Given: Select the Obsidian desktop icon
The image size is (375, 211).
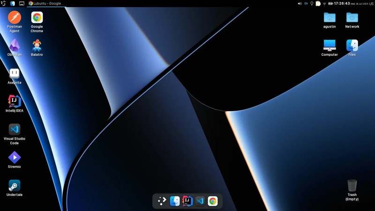Looking at the screenshot, I should point(15,47).
